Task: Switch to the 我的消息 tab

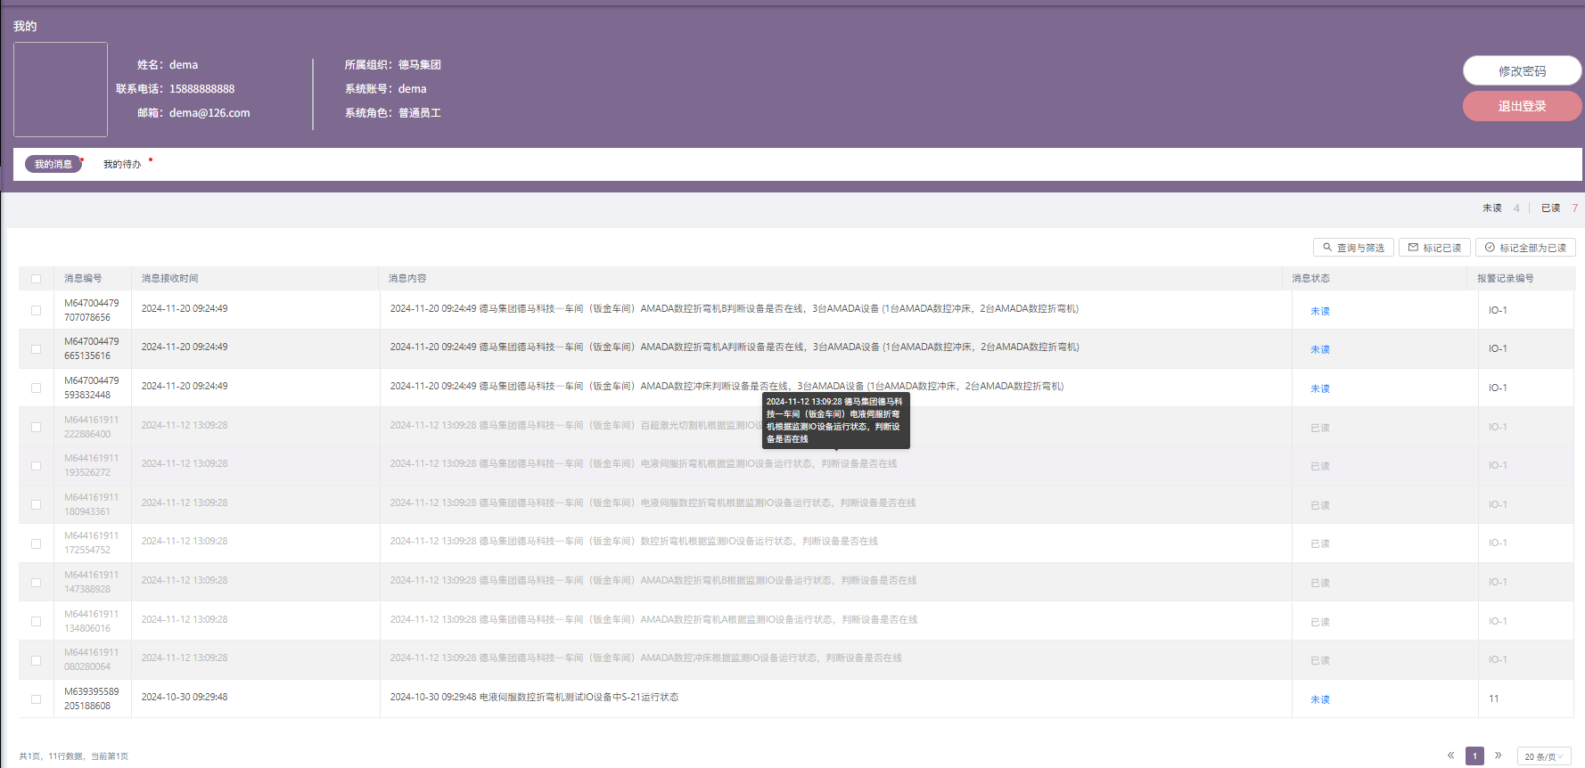Action: point(53,164)
